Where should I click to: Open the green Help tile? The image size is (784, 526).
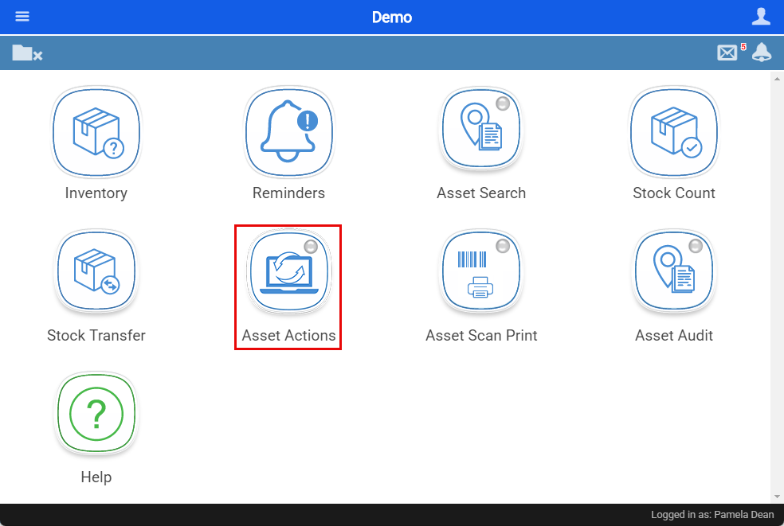[96, 414]
